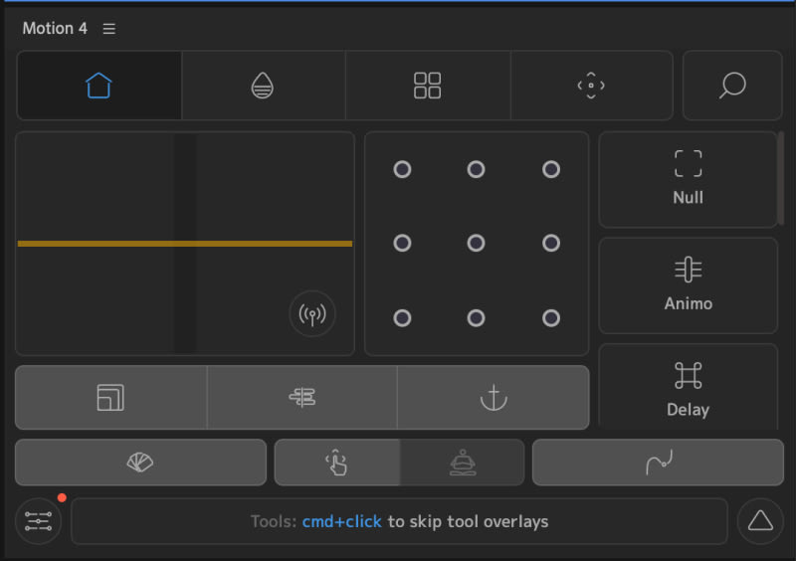Click the fan-shaped cards icon
This screenshot has width=796, height=561.
click(140, 463)
